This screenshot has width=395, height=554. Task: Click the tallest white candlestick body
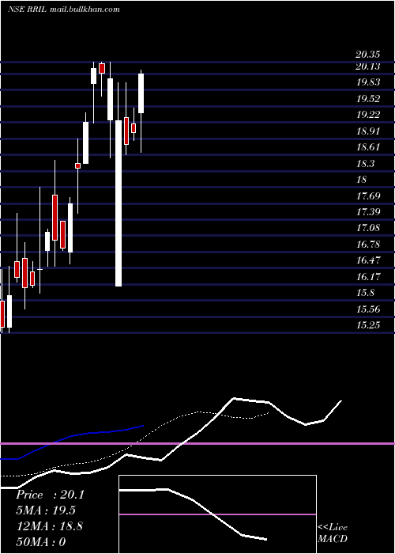[x=118, y=203]
